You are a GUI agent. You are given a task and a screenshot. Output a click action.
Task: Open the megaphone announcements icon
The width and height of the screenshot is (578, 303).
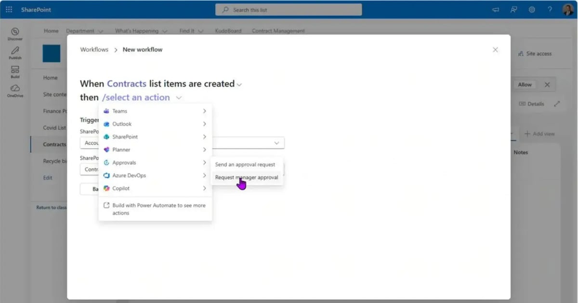(x=496, y=10)
